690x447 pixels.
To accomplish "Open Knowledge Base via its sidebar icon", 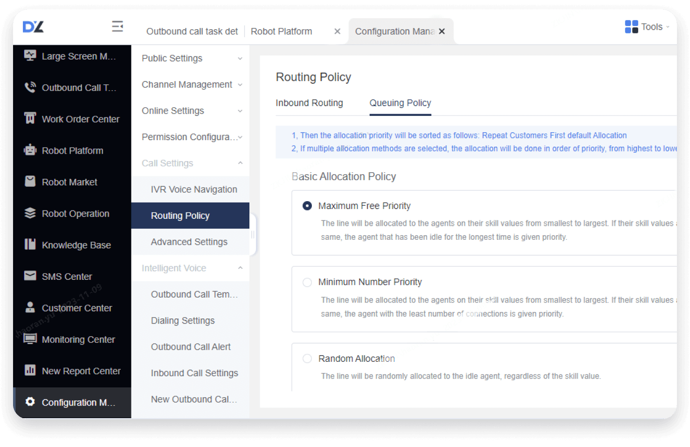I will [30, 244].
